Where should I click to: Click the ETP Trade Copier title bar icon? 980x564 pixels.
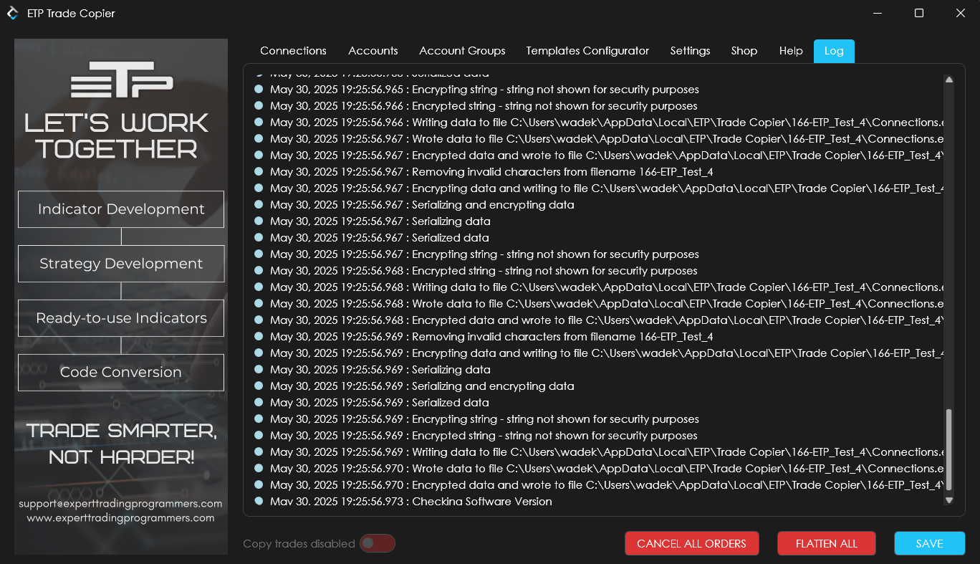13,13
